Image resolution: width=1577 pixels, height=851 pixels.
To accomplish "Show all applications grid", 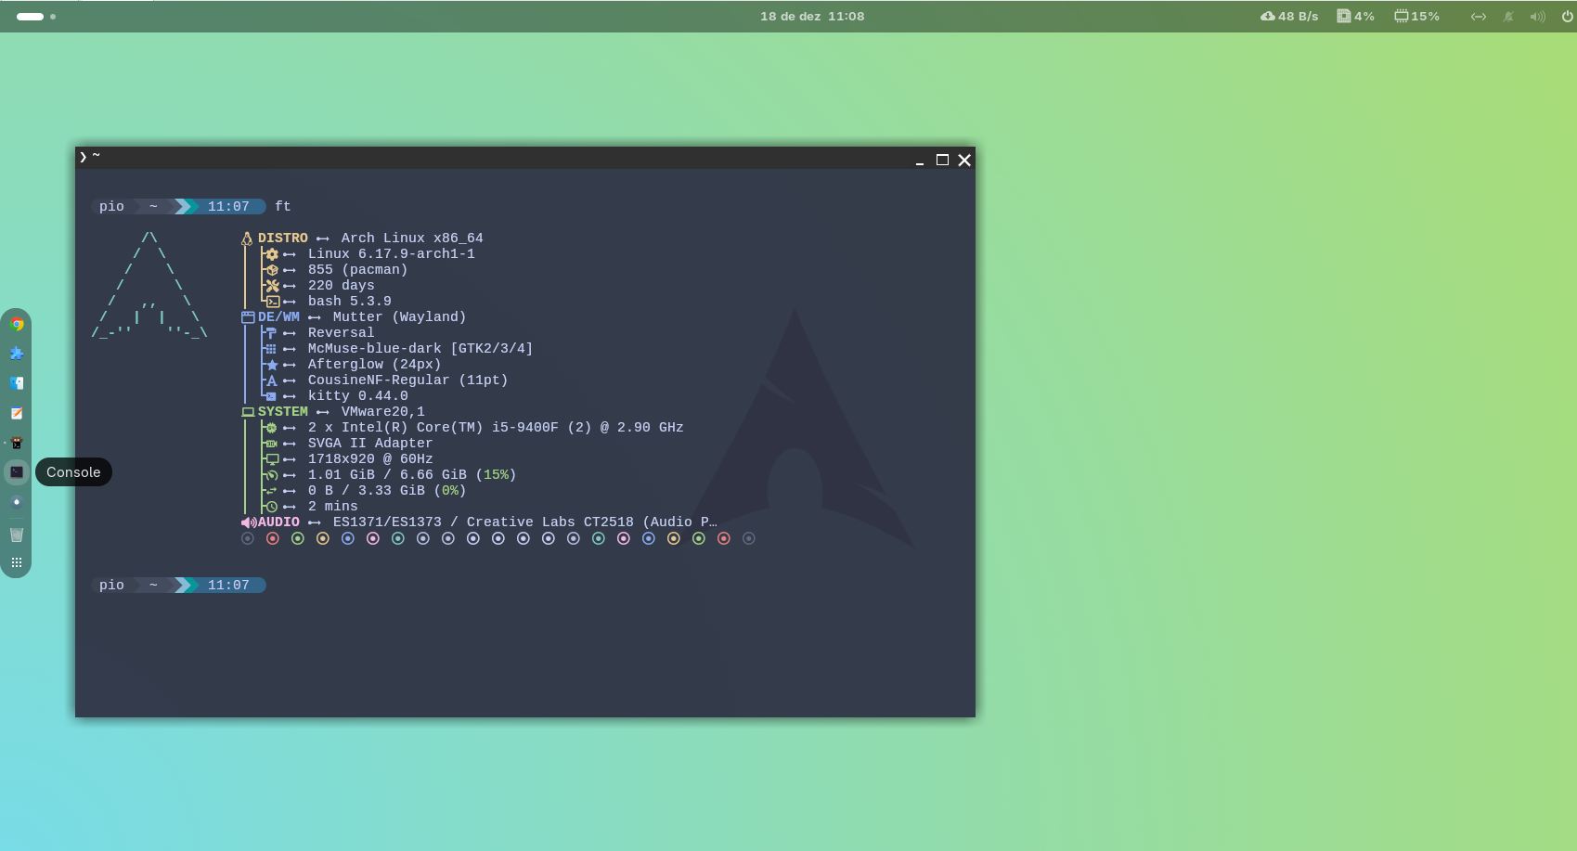I will click(17, 562).
